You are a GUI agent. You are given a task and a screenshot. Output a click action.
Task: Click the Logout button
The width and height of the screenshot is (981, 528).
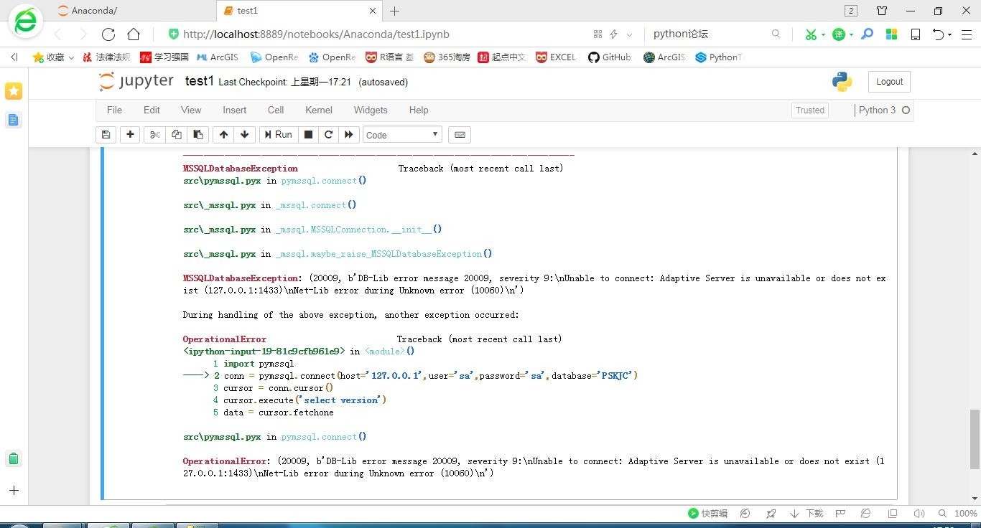click(x=889, y=81)
